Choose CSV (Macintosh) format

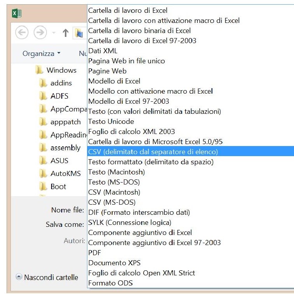click(191, 192)
